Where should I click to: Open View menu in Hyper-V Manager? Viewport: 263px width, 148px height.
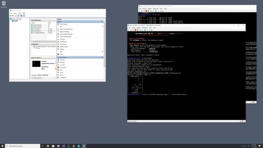click(x=20, y=13)
